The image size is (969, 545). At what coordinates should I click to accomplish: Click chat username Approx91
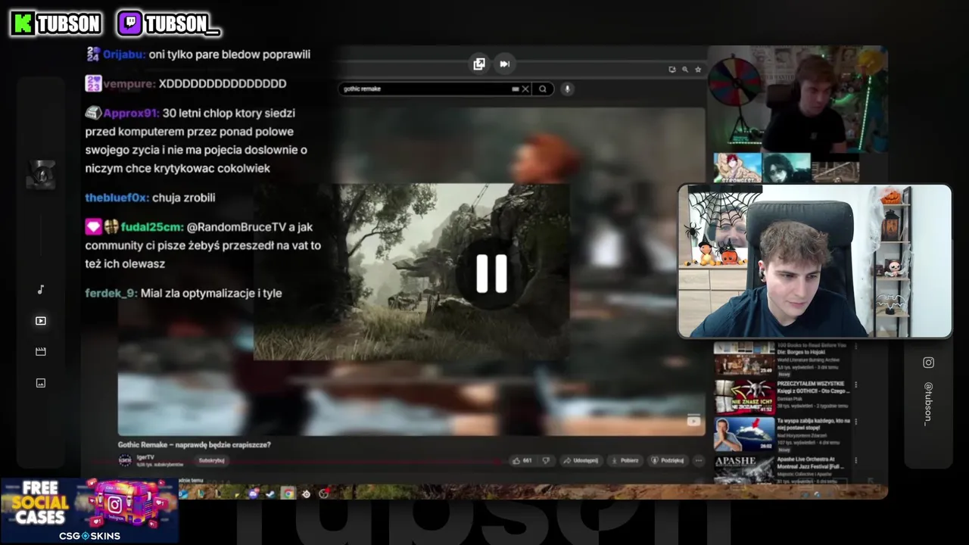131,114
